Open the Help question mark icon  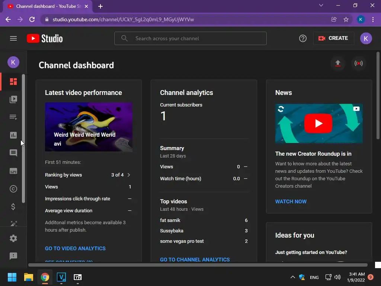point(303,38)
